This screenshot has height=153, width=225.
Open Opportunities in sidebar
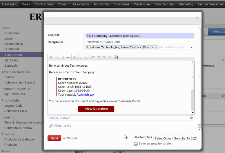click(14, 44)
